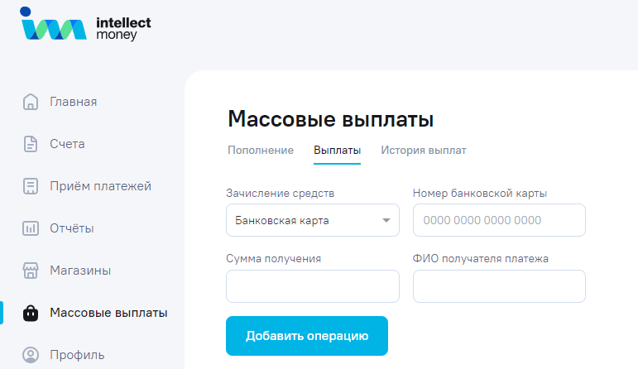Select the Приём платежей sidebar icon
The image size is (638, 369).
31,186
